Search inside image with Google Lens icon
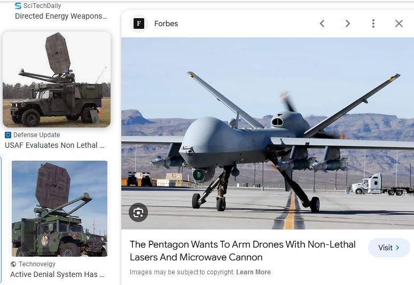 (138, 212)
